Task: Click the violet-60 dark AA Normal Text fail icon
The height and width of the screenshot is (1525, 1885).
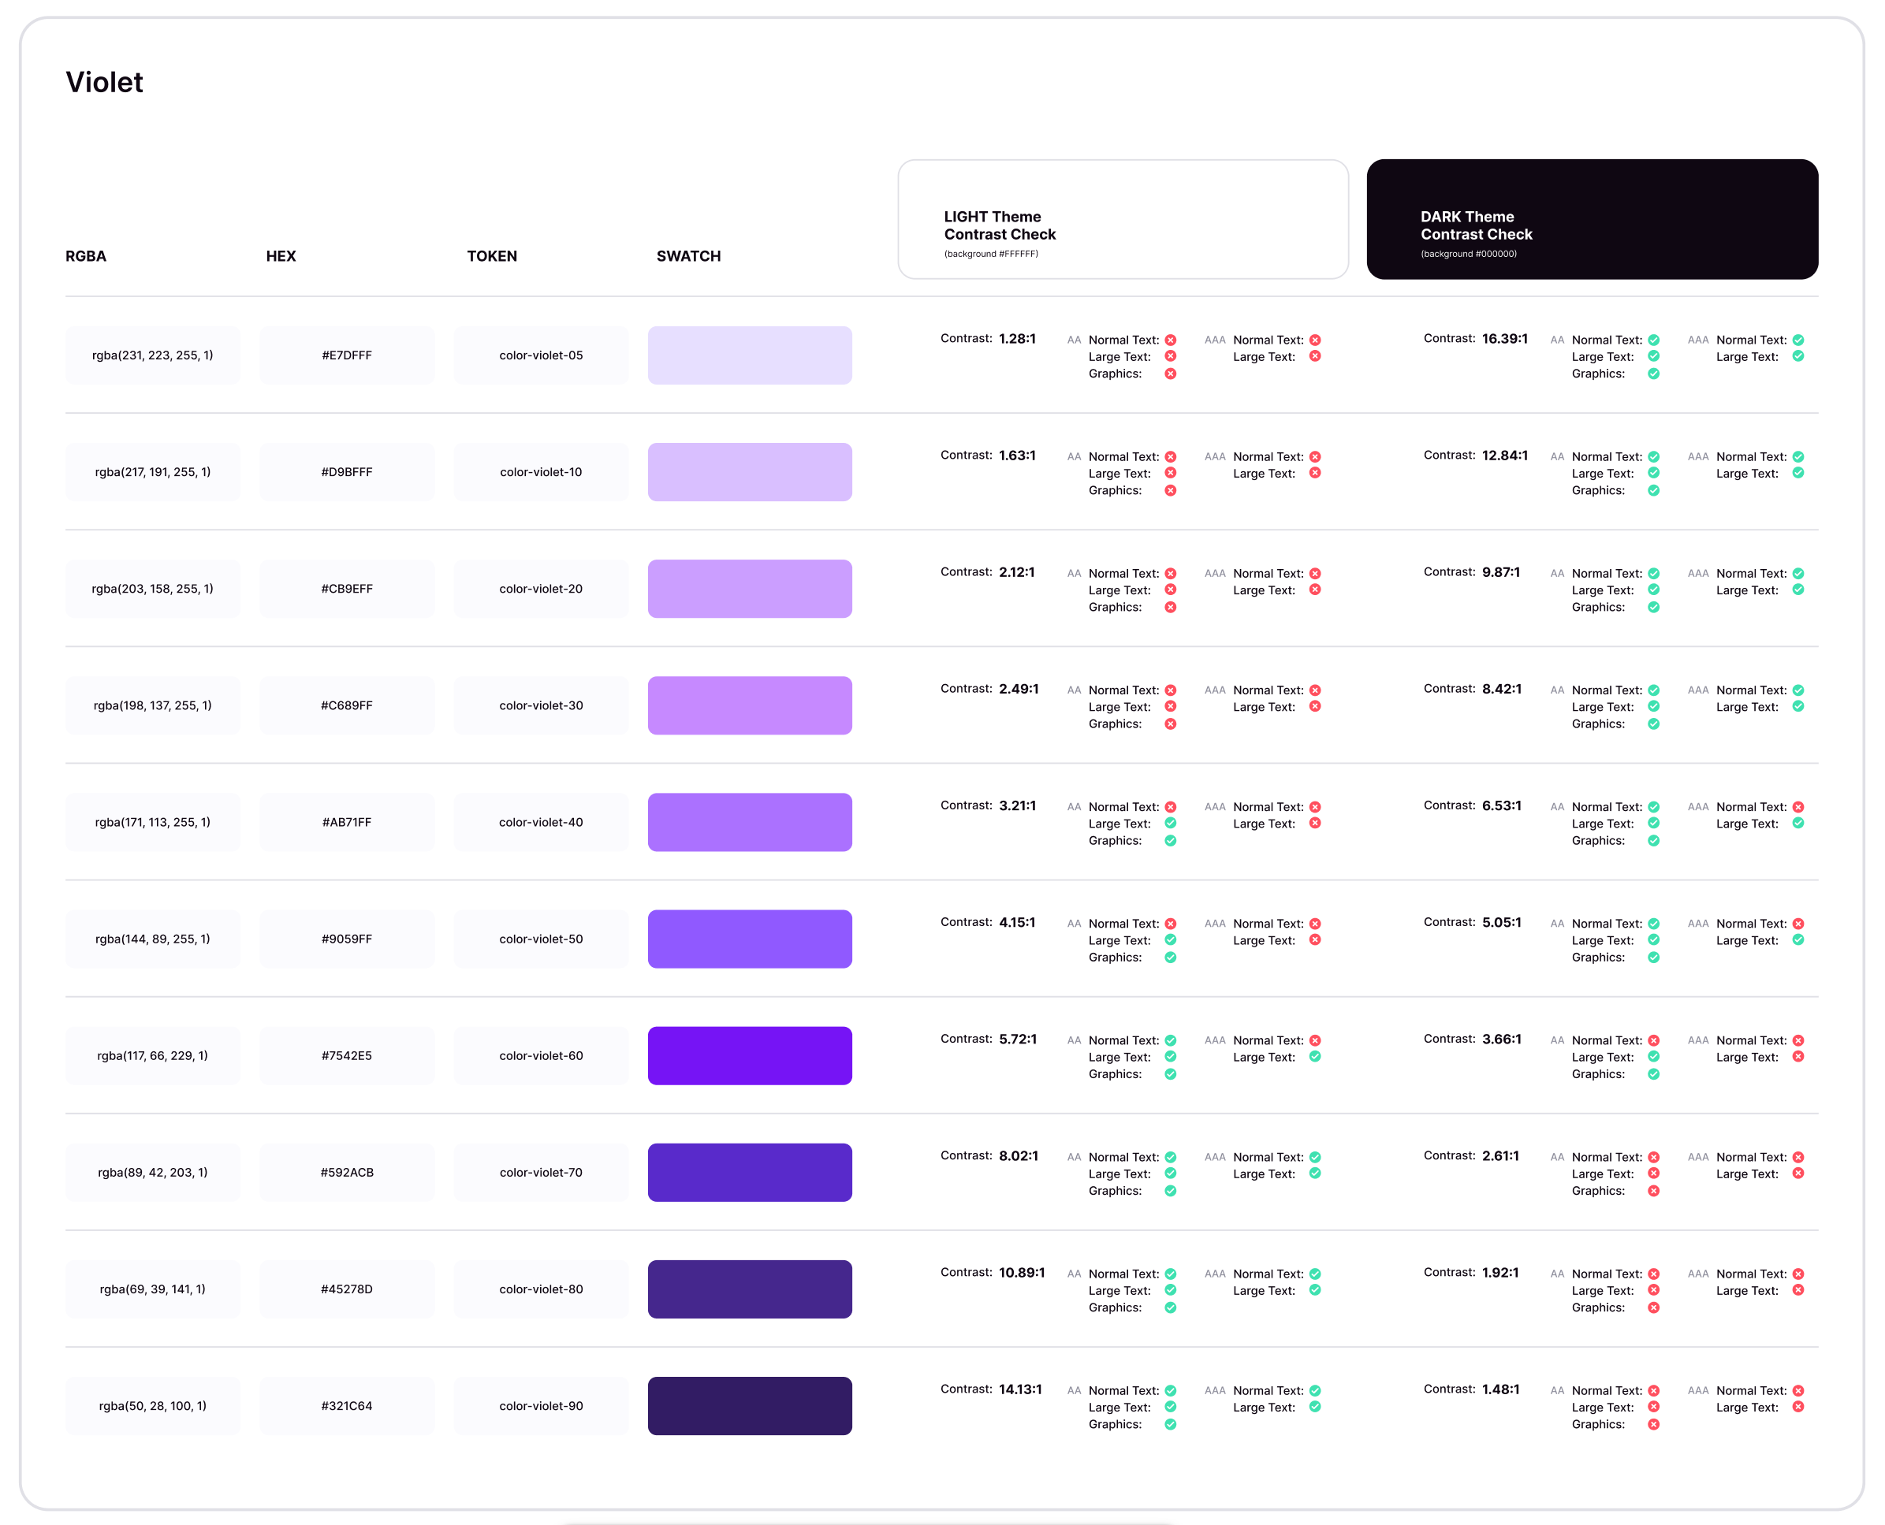Action: (x=1654, y=1040)
